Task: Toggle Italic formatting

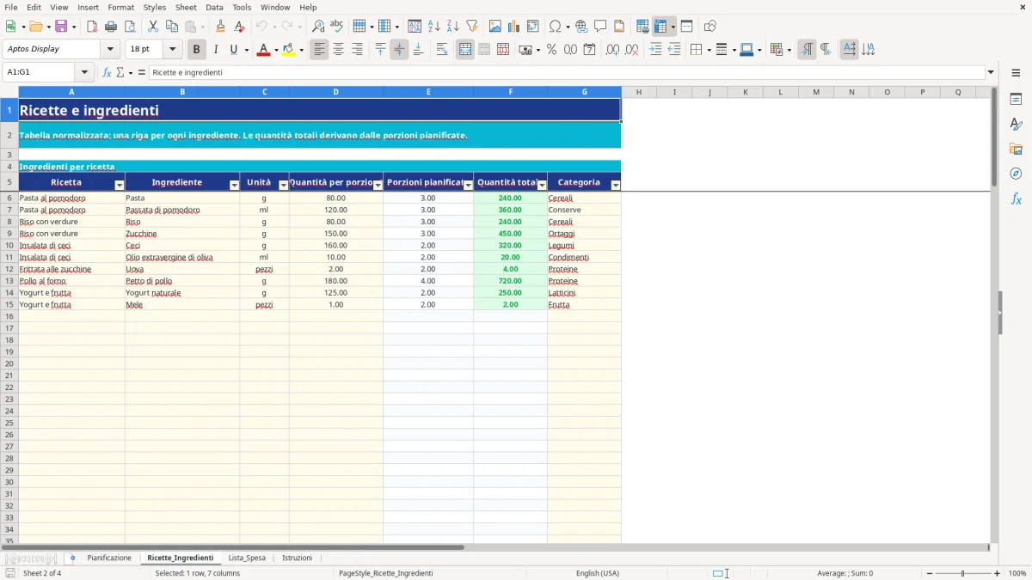Action: point(215,50)
